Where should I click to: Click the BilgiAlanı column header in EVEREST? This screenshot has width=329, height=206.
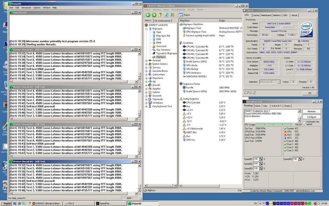[198, 21]
